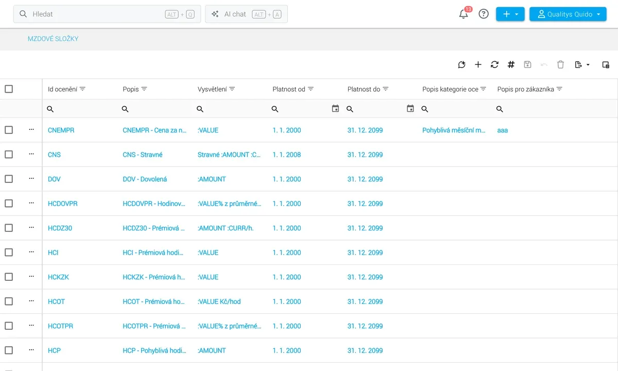Open the Popis column filter icon
The image size is (618, 371).
click(144, 89)
